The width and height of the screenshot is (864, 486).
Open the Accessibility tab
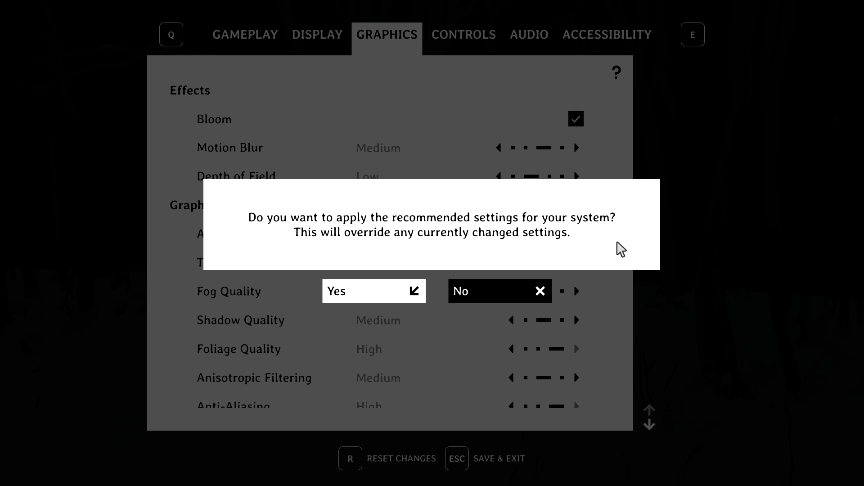(607, 35)
